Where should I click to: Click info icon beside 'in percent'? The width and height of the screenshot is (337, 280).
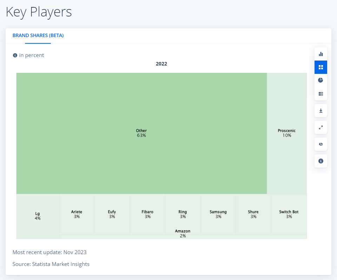tap(15, 56)
